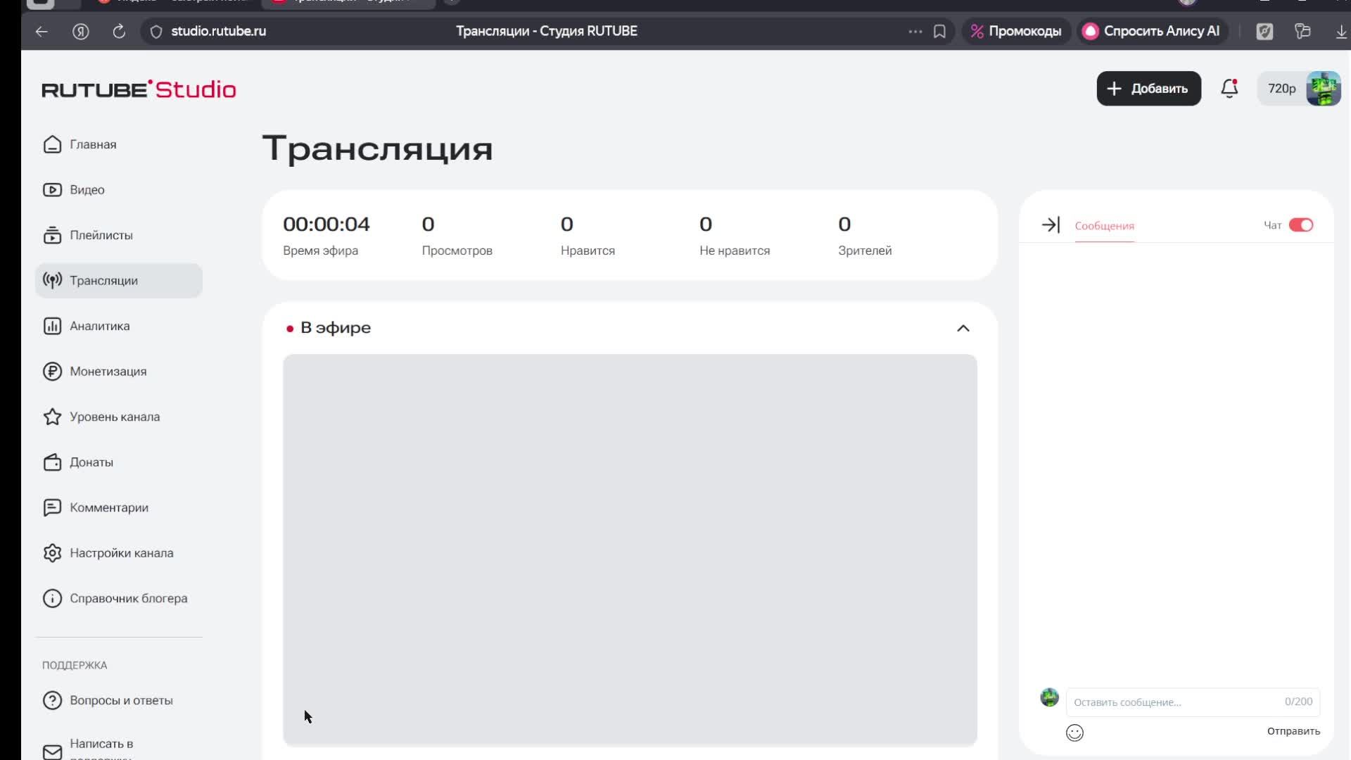
Task: Open Настройки канала gear icon
Action: point(53,552)
